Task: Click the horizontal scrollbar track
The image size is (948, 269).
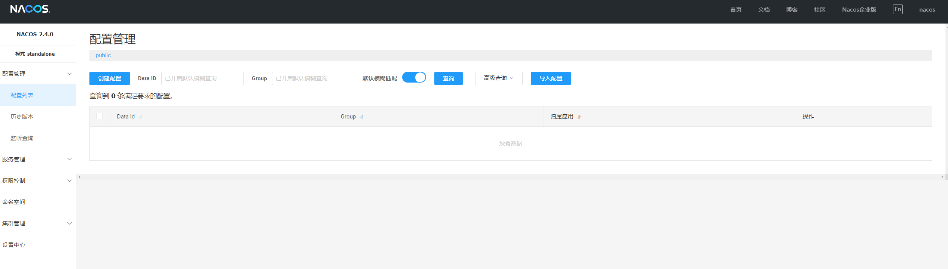Action: (511, 177)
